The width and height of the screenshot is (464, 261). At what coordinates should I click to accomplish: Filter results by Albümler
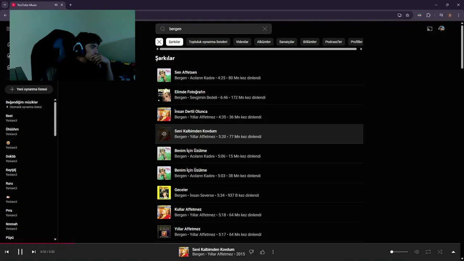click(x=264, y=42)
